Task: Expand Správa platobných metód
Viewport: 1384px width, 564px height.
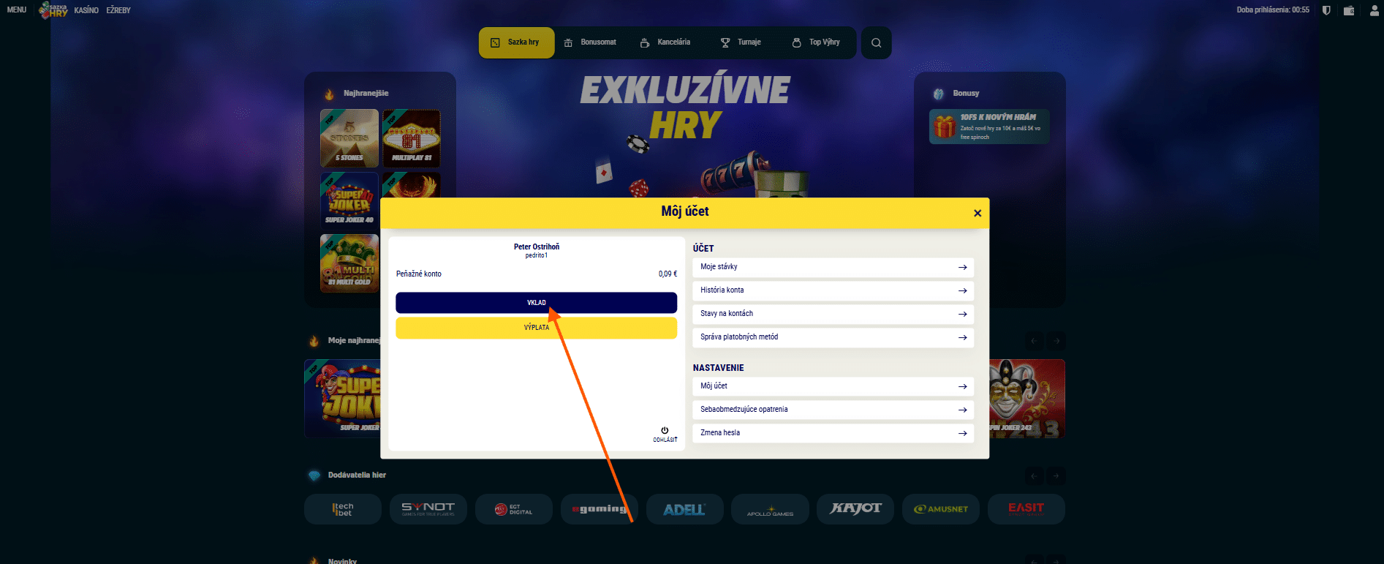Action: [832, 337]
